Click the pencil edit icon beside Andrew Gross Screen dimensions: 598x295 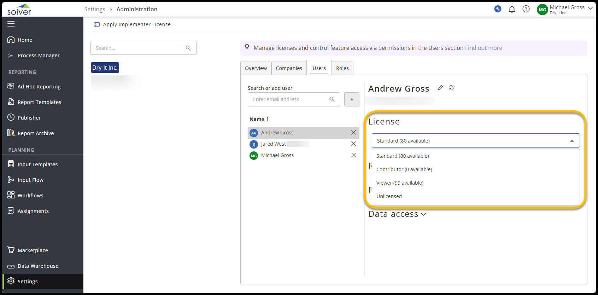[440, 88]
